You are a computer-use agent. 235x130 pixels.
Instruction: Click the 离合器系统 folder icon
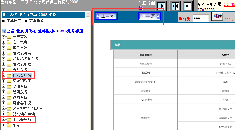9,103
